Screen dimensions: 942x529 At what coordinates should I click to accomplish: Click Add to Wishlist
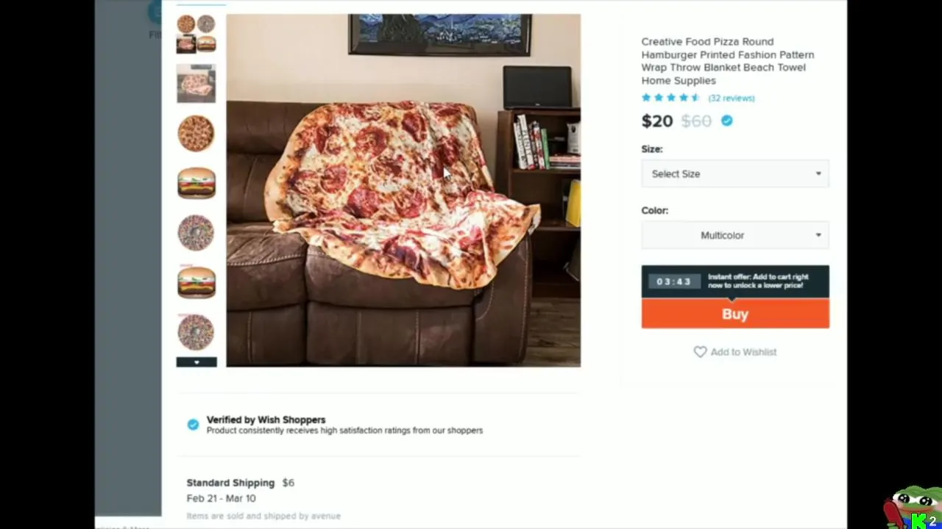pyautogui.click(x=735, y=352)
